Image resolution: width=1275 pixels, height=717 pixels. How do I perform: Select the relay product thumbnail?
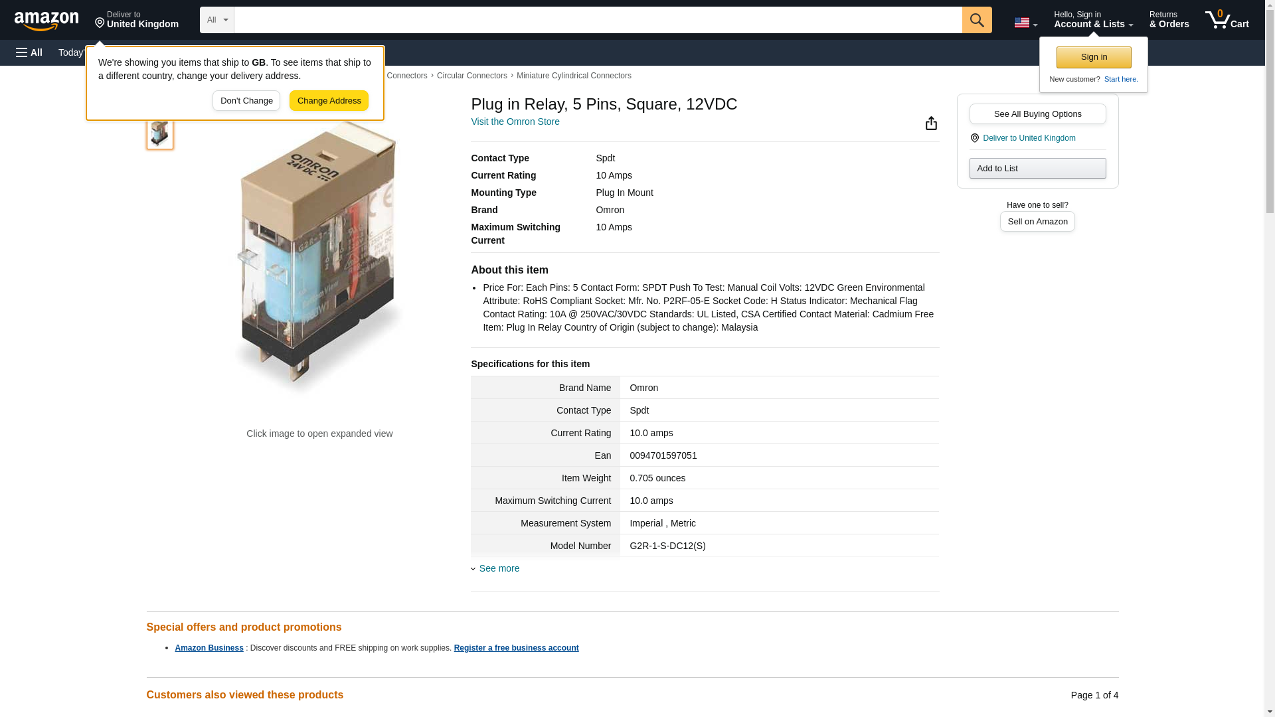tap(159, 133)
